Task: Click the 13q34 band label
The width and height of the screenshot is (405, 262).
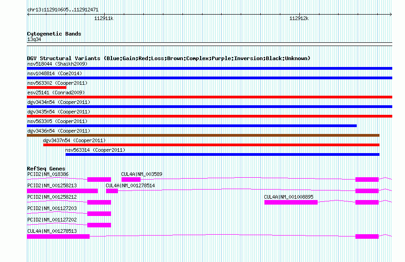Action: point(34,39)
